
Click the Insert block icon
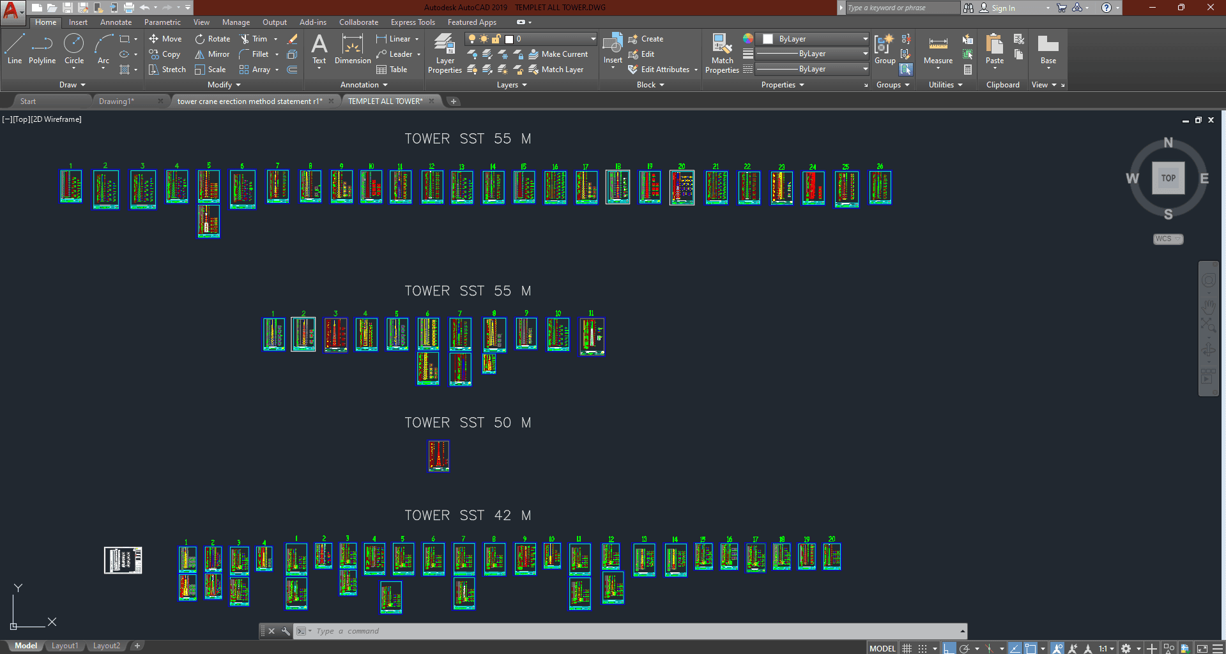613,48
